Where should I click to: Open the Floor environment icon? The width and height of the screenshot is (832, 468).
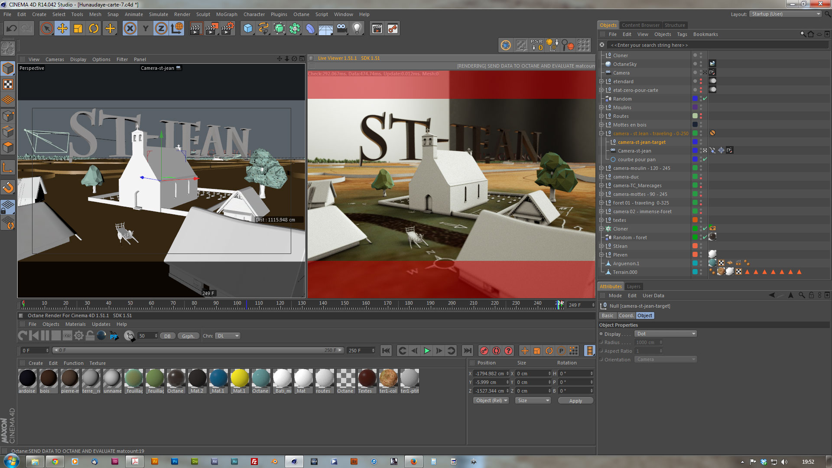(x=326, y=29)
